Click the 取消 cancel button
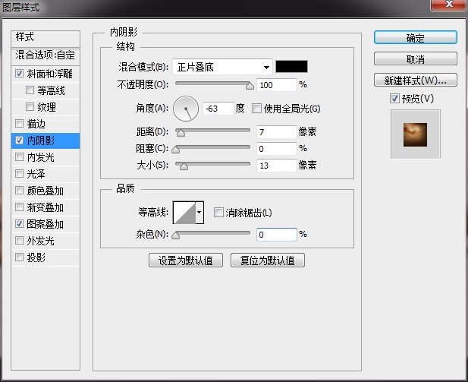 coord(415,59)
